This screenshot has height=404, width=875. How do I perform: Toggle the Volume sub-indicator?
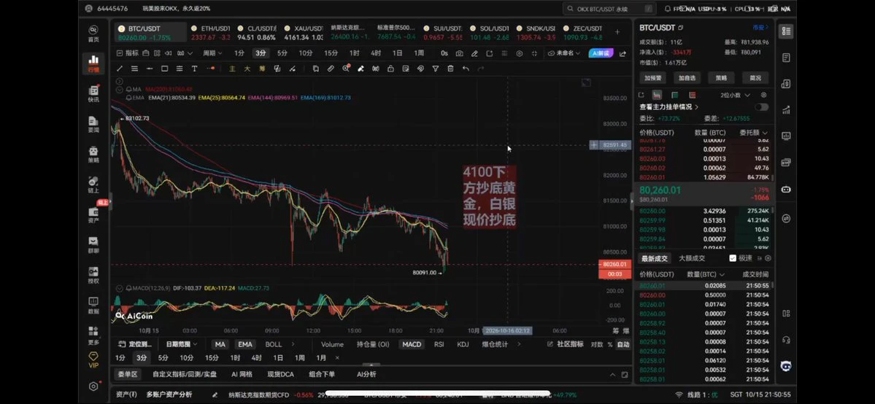coord(332,344)
